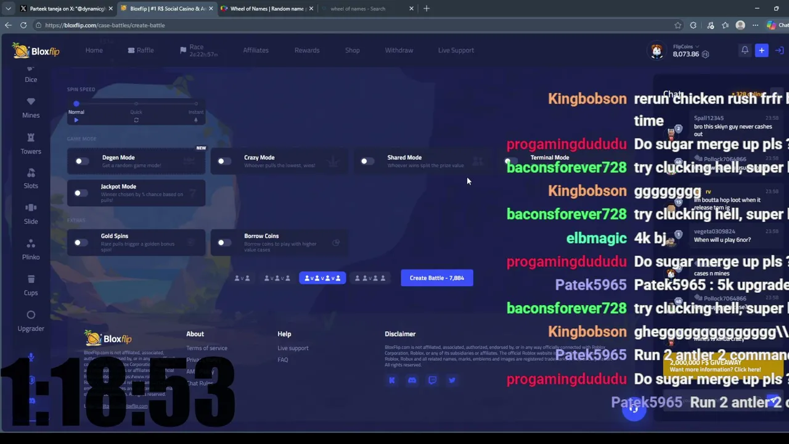
Task: Open the Kick social link
Action: [391, 380]
